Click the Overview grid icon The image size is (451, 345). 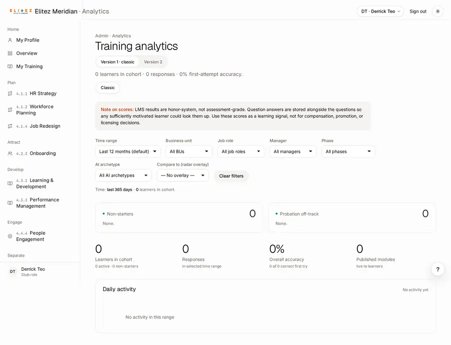point(10,53)
